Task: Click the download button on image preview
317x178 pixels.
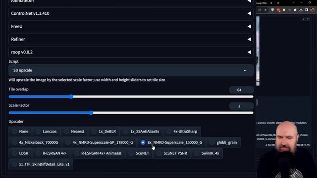Action: pos(304,19)
